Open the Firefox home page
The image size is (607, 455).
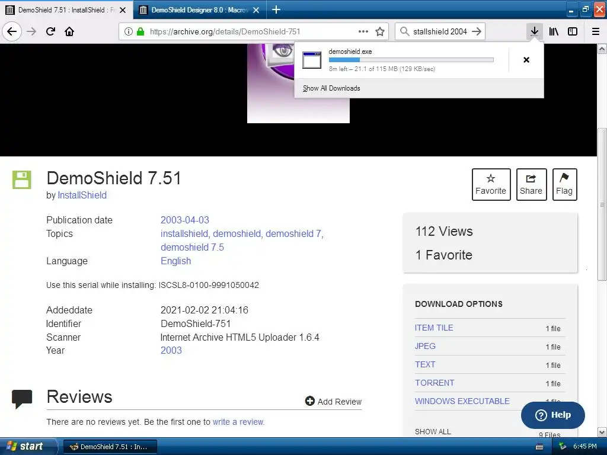69,31
